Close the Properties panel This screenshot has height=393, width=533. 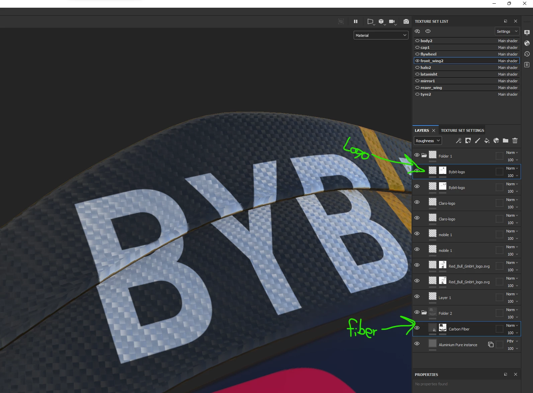point(516,374)
